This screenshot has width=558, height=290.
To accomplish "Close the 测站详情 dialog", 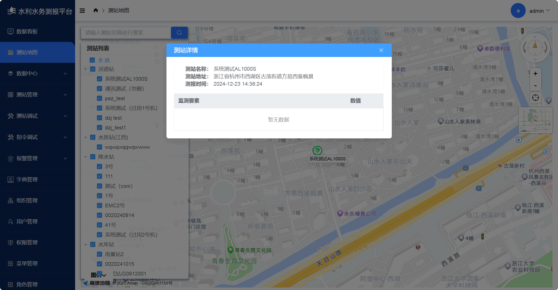I will (381, 50).
